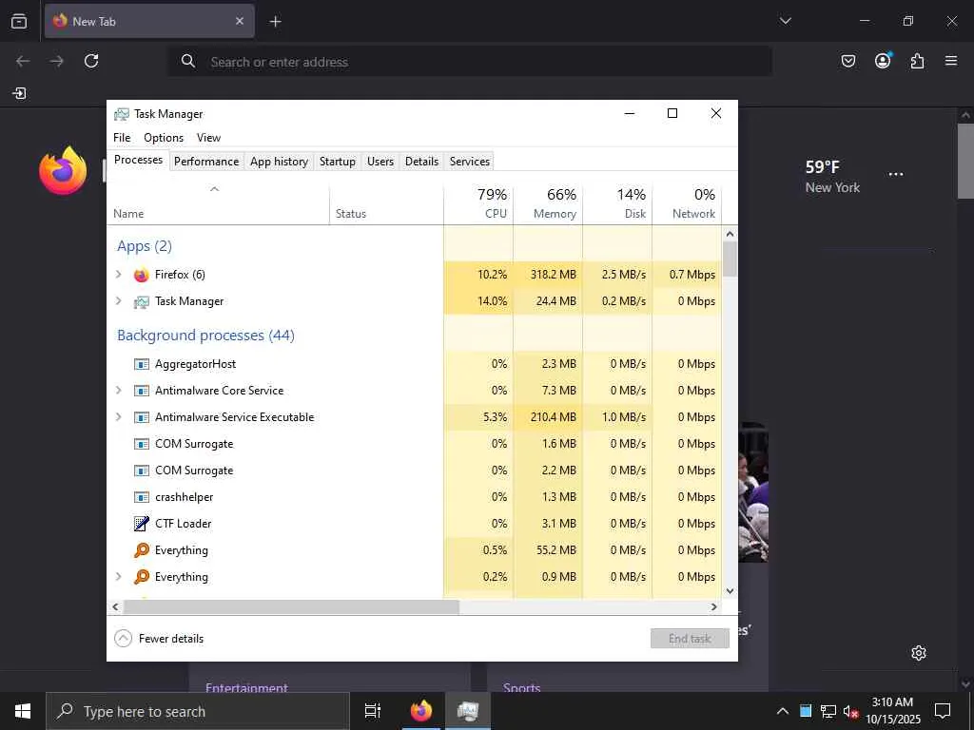This screenshot has width=974, height=730.
Task: Click the Windows taskbar search box
Action: click(x=198, y=711)
